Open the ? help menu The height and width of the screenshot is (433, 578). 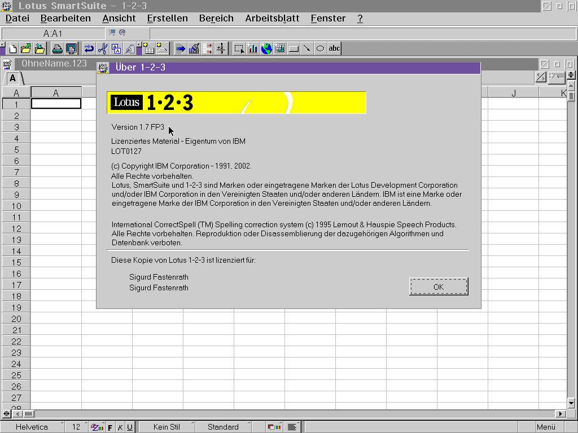[x=360, y=19]
